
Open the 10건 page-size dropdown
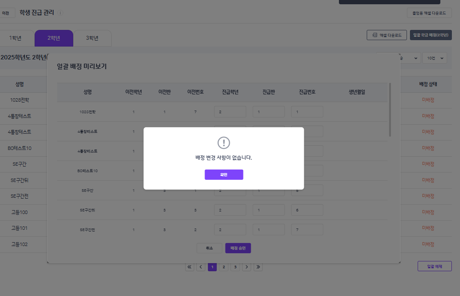pyautogui.click(x=434, y=58)
